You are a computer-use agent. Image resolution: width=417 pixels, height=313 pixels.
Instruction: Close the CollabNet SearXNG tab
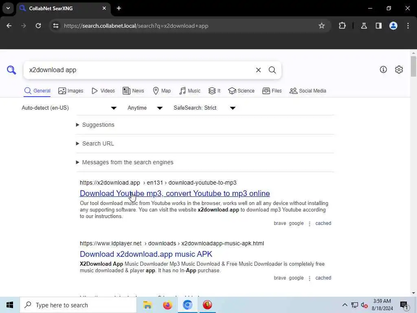[x=104, y=8]
